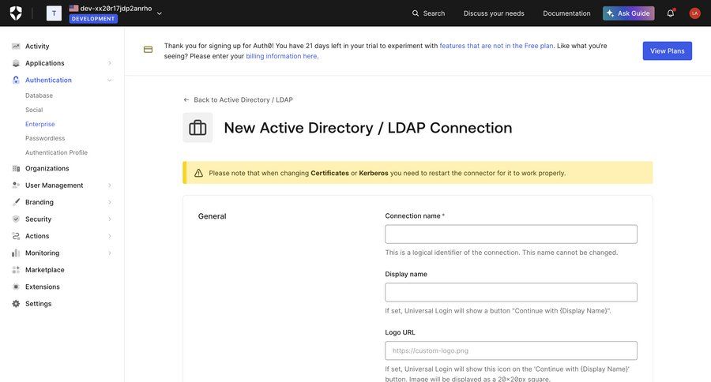Click the search magnifier icon

416,13
